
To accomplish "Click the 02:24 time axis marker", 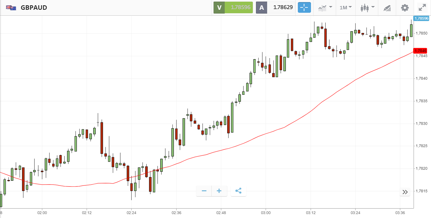I will (x=131, y=213).
